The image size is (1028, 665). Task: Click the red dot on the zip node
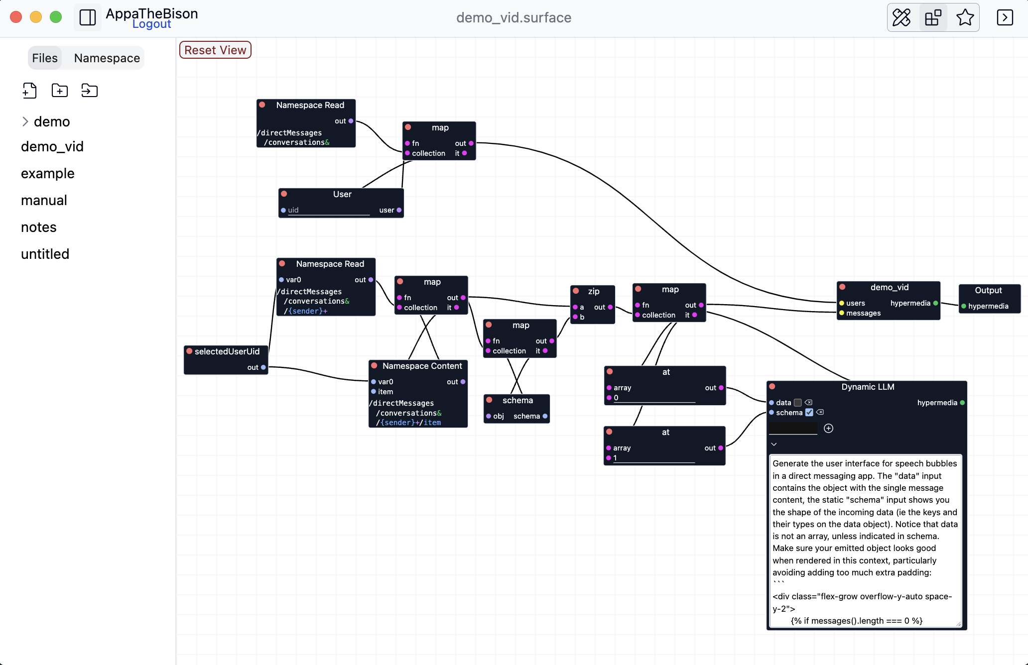[576, 291]
